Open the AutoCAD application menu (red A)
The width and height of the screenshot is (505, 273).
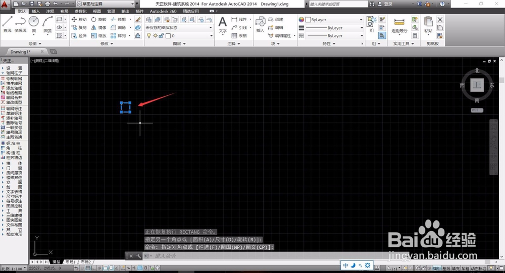tap(5, 4)
